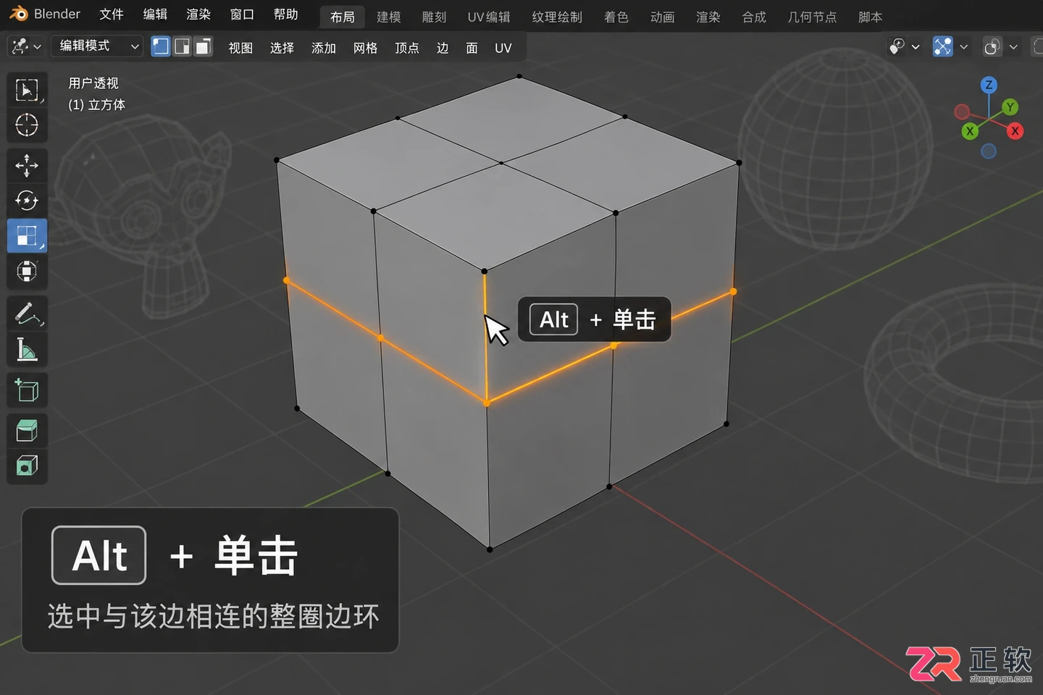This screenshot has height=695, width=1043.
Task: Open the 顶点 header menu
Action: 407,48
